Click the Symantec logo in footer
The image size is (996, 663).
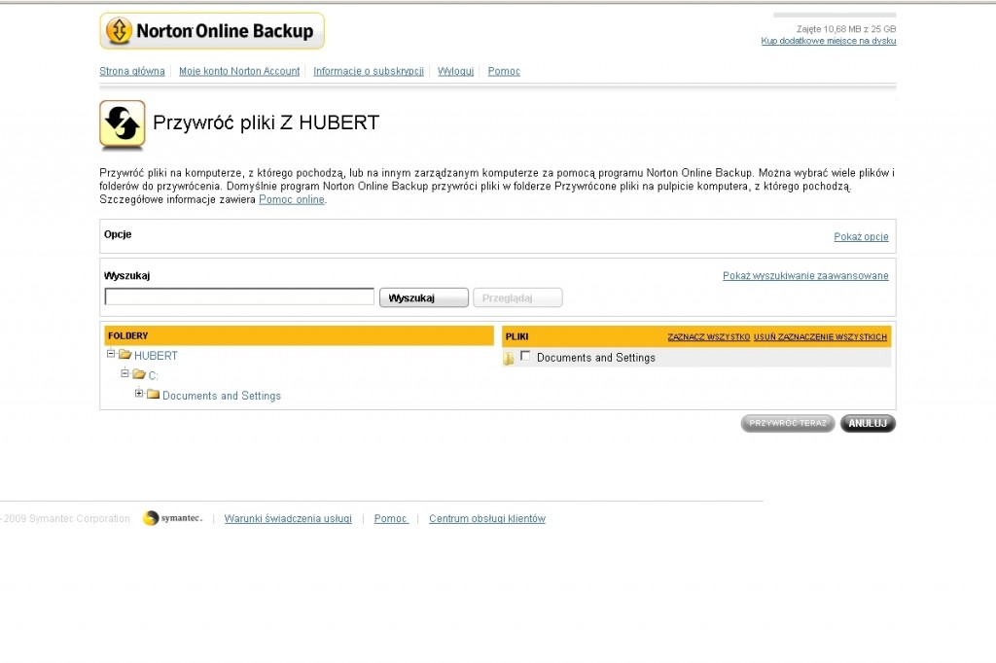click(x=173, y=518)
